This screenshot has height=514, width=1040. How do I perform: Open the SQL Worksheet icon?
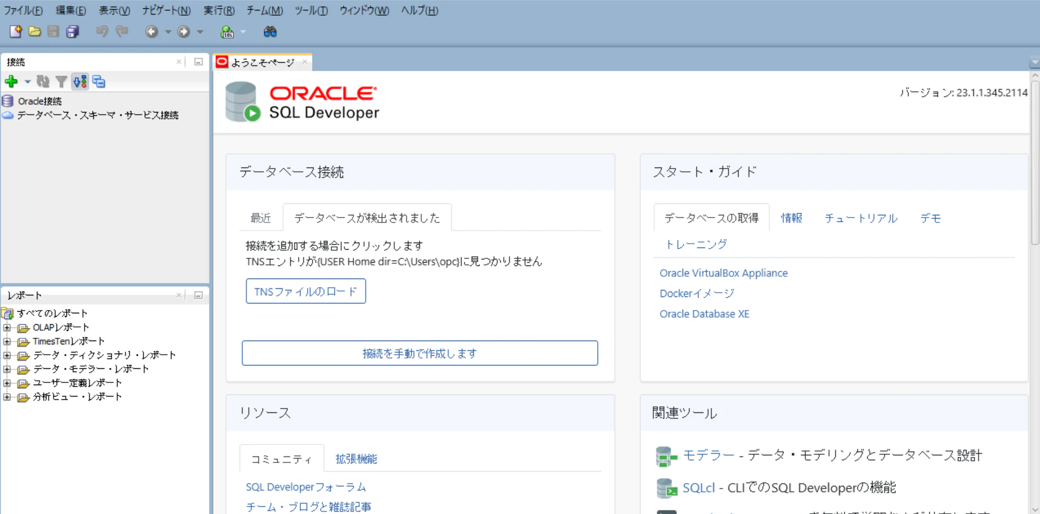[x=227, y=32]
